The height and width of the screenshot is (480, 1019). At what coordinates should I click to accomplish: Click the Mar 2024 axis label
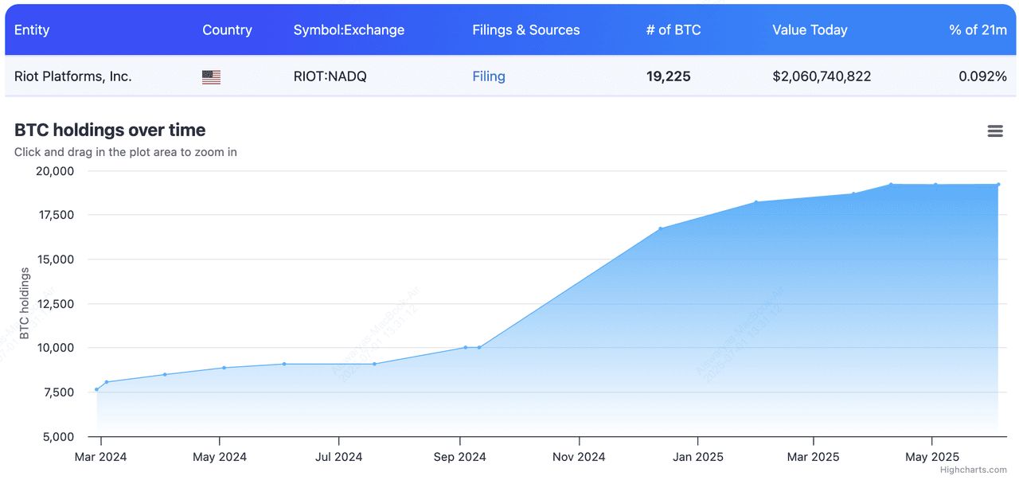click(101, 456)
